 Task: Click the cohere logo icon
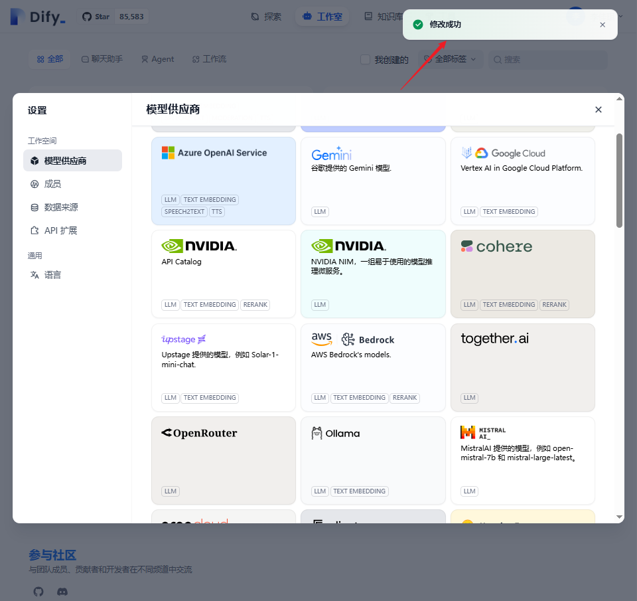tap(466, 246)
